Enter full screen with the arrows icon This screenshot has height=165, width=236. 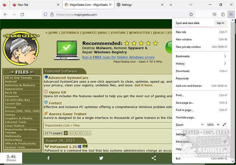(224, 125)
